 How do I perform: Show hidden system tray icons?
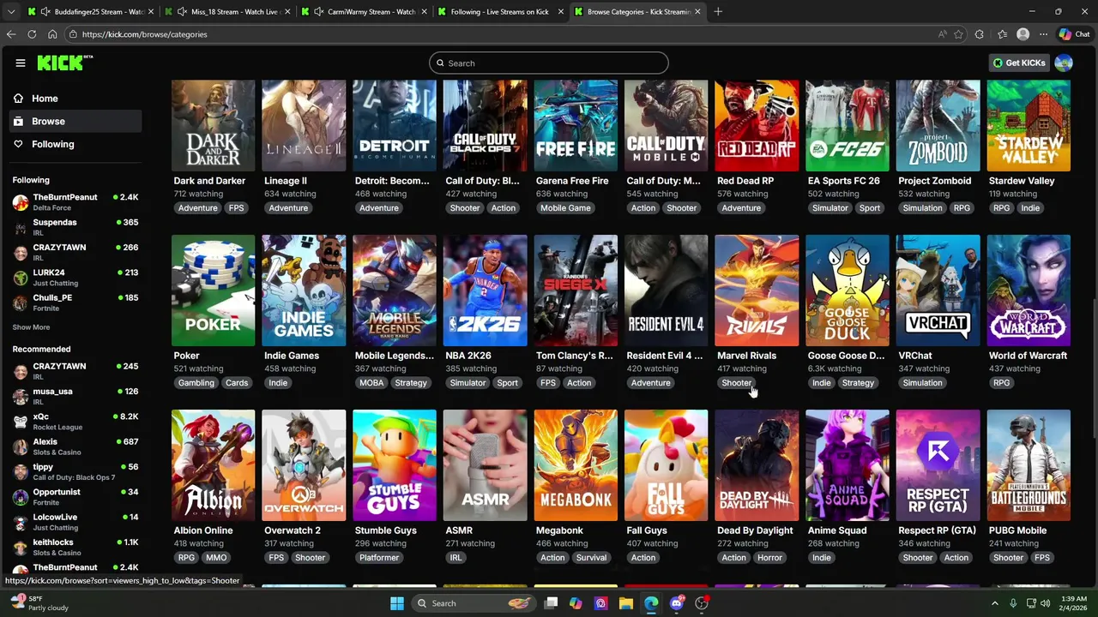(995, 603)
